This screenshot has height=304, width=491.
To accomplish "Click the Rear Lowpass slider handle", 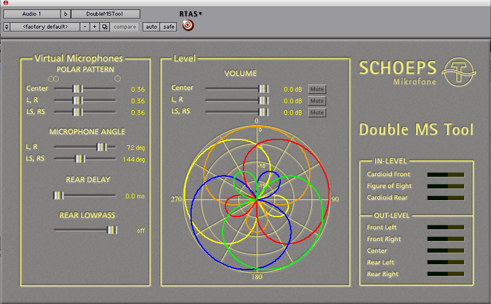I will point(112,230).
